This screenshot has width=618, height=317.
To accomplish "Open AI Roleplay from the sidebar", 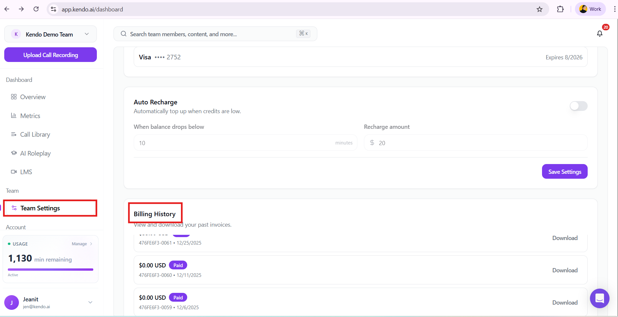I will click(x=35, y=153).
